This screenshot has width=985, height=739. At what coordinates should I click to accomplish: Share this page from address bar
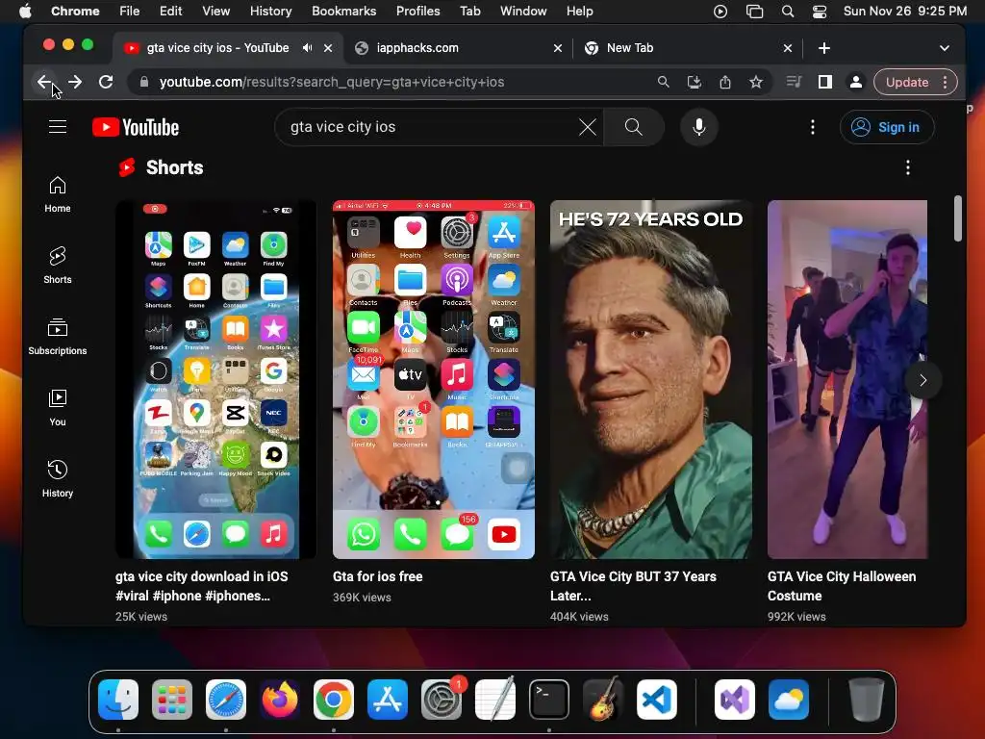(x=725, y=82)
